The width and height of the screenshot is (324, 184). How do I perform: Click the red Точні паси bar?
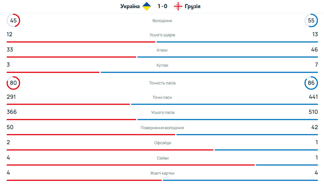[68, 104]
